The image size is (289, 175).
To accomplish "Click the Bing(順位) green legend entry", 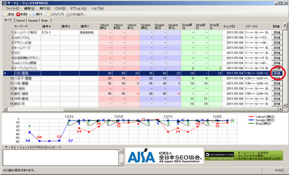I will point(260,124).
